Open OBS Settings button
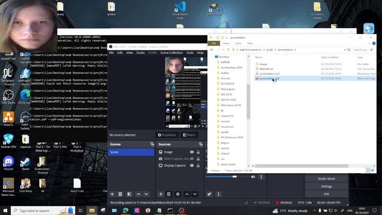Image resolution: width=382 pixels, height=215 pixels. pyautogui.click(x=326, y=186)
